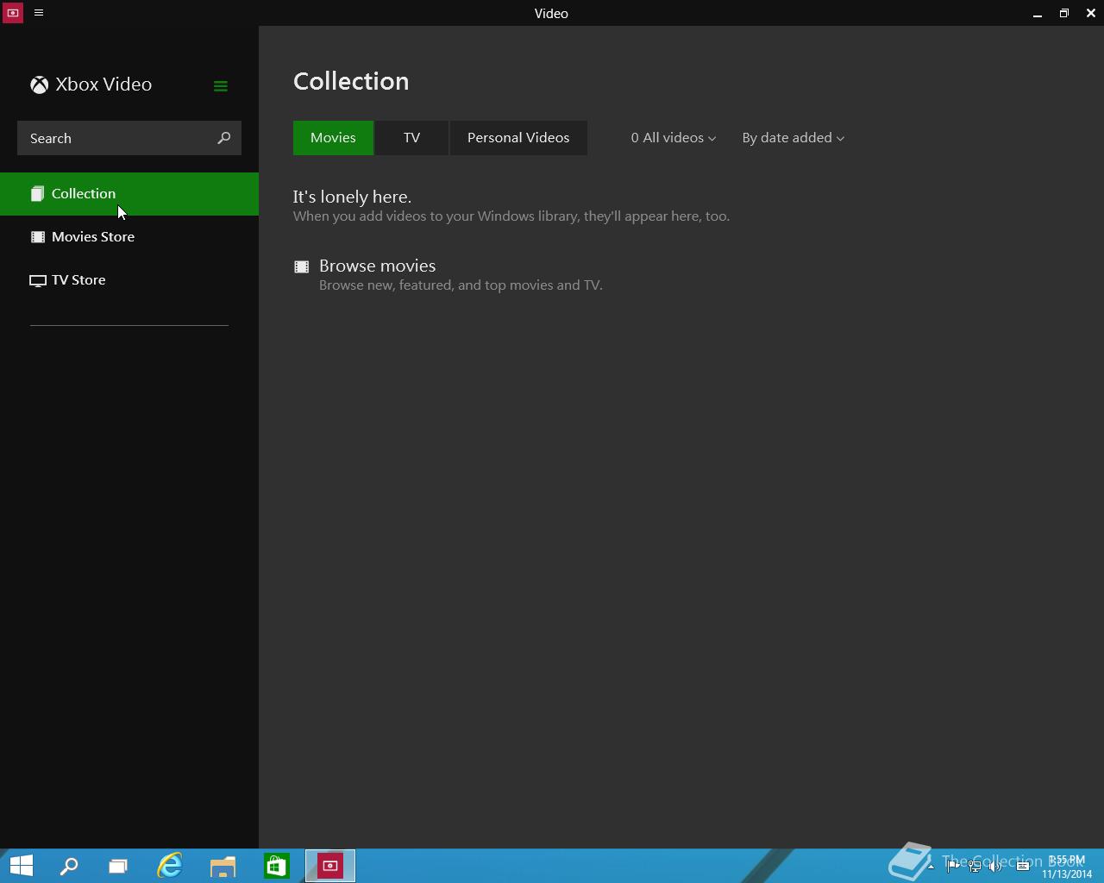Expand the 0 All videos filter dropdown

[x=673, y=138]
